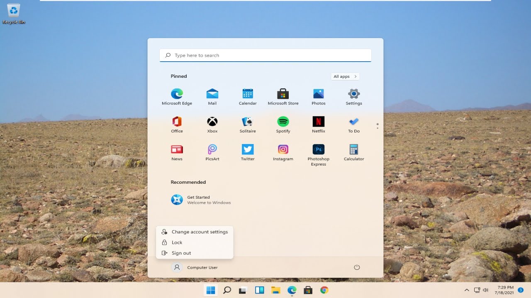Open Search from the taskbar

coord(227,290)
